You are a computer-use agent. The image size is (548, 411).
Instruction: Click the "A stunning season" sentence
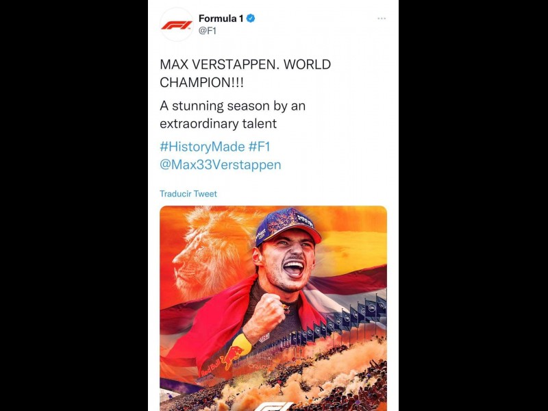(233, 114)
